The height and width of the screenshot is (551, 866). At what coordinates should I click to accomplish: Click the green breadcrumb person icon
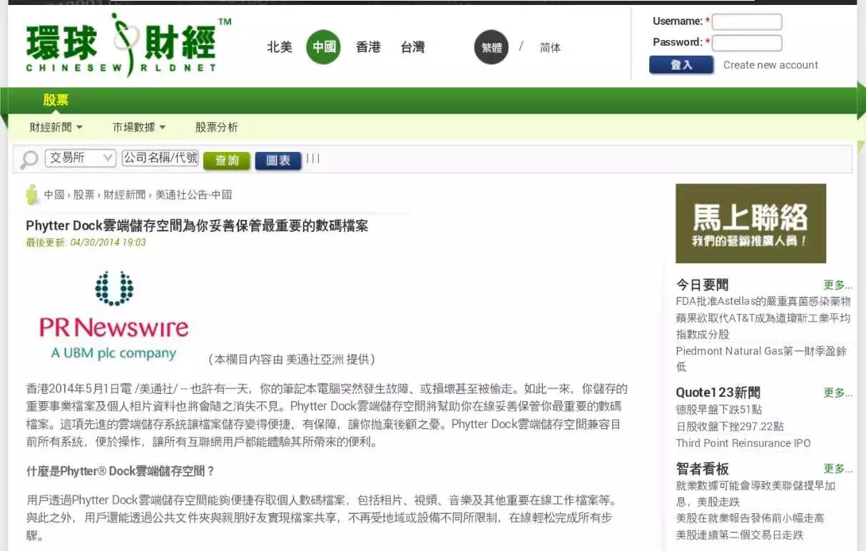coord(32,194)
